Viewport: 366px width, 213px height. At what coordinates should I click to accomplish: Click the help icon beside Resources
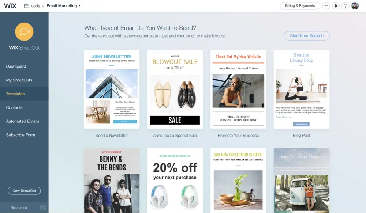[x=43, y=208]
